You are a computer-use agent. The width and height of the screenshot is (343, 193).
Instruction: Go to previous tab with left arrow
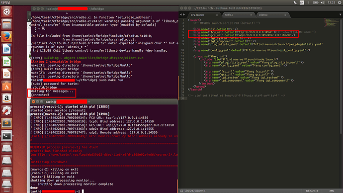180,14
